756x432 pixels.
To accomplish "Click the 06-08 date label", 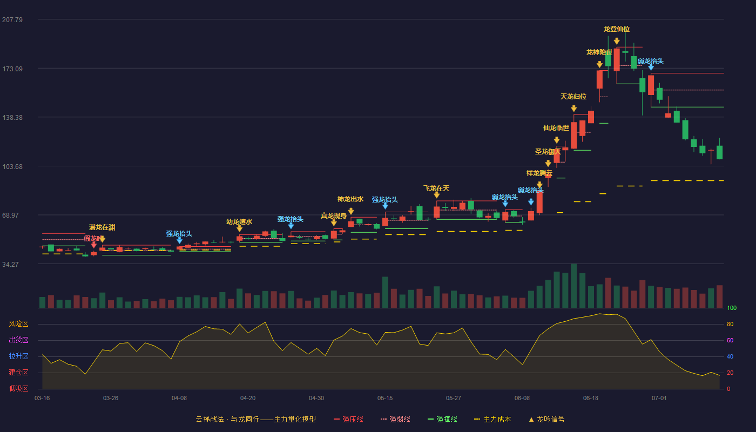I will [x=522, y=398].
